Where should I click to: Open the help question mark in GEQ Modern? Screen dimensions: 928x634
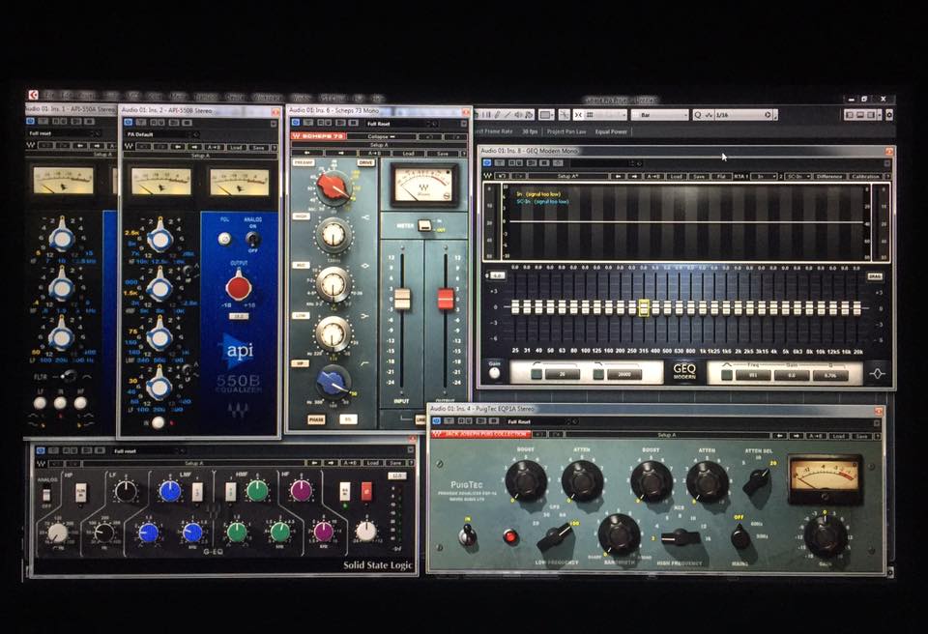pos(887,177)
